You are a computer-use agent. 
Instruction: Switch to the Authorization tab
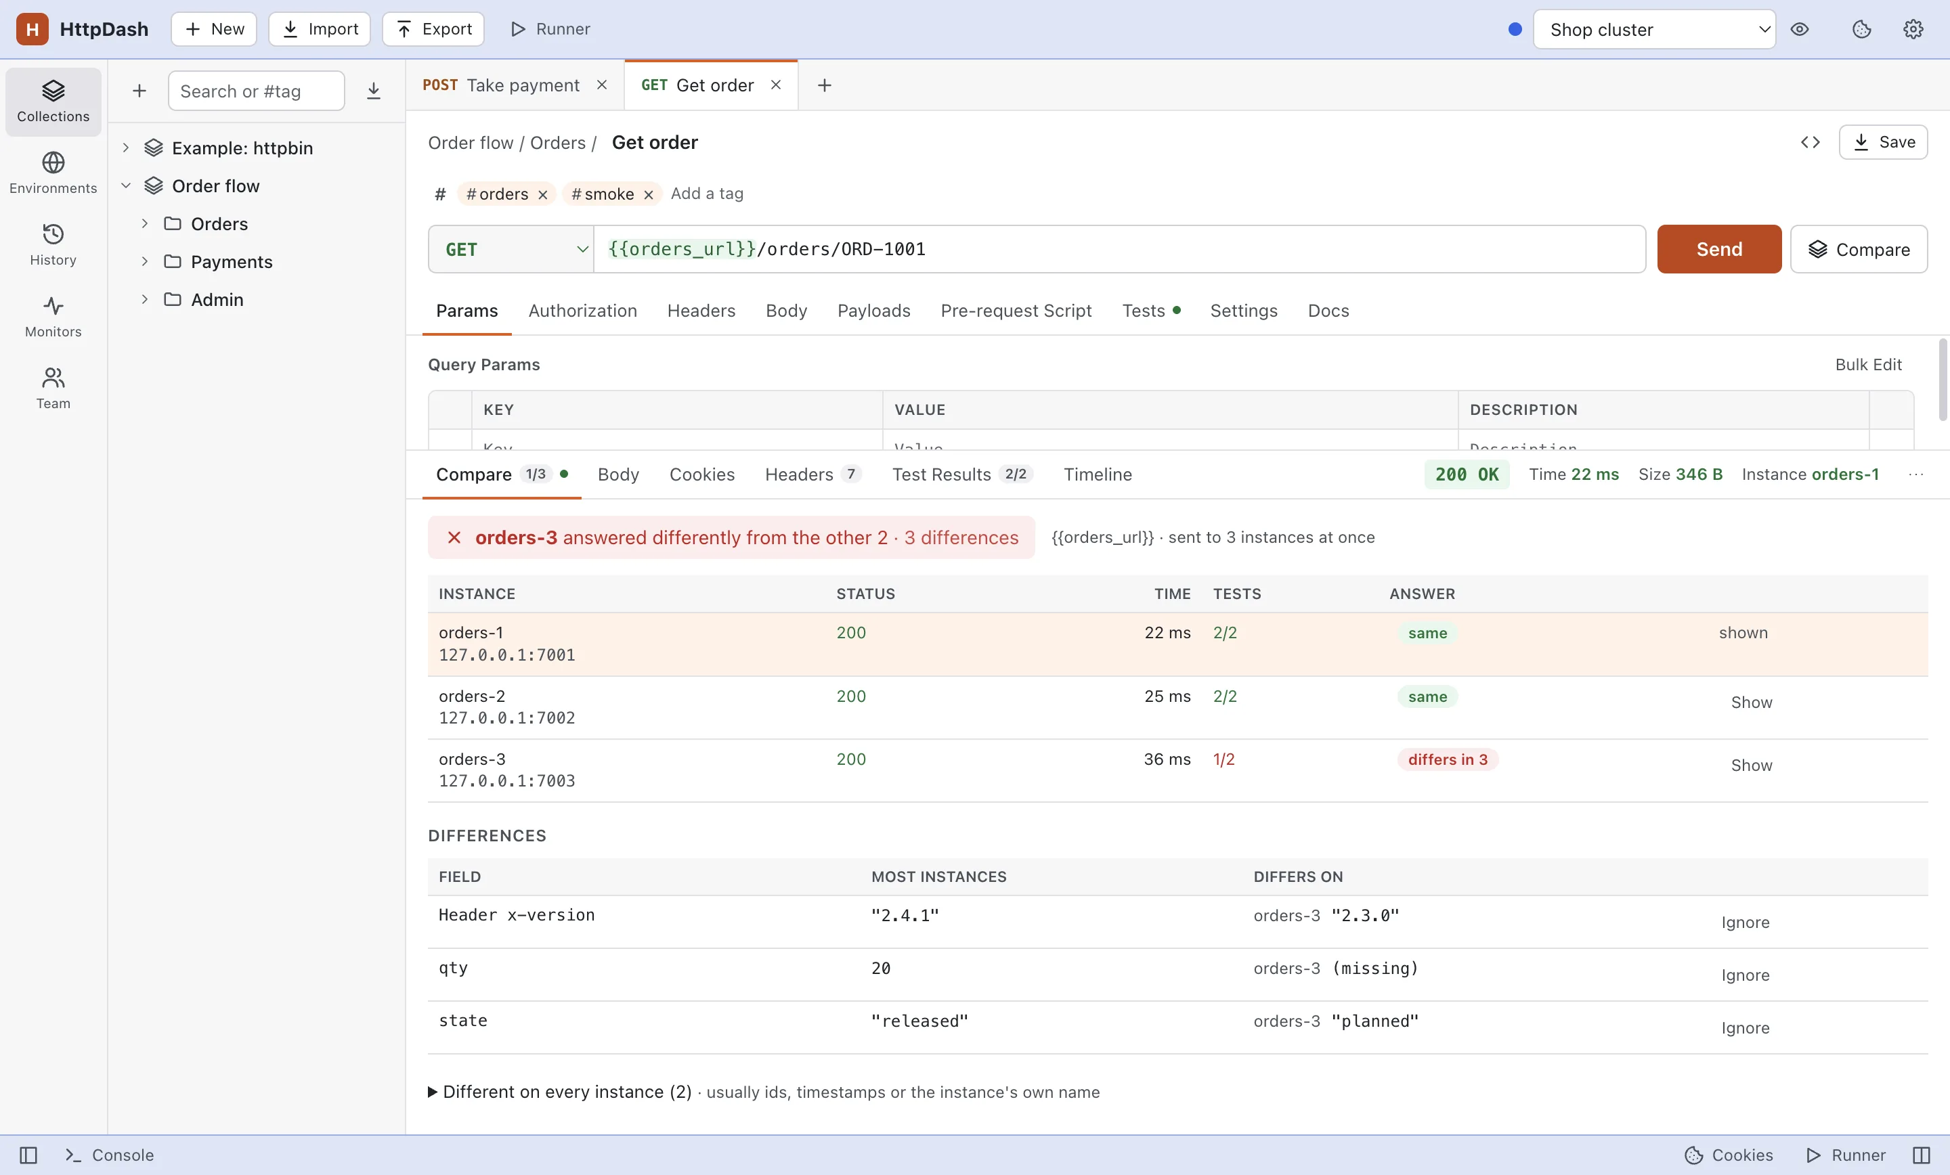point(582,311)
